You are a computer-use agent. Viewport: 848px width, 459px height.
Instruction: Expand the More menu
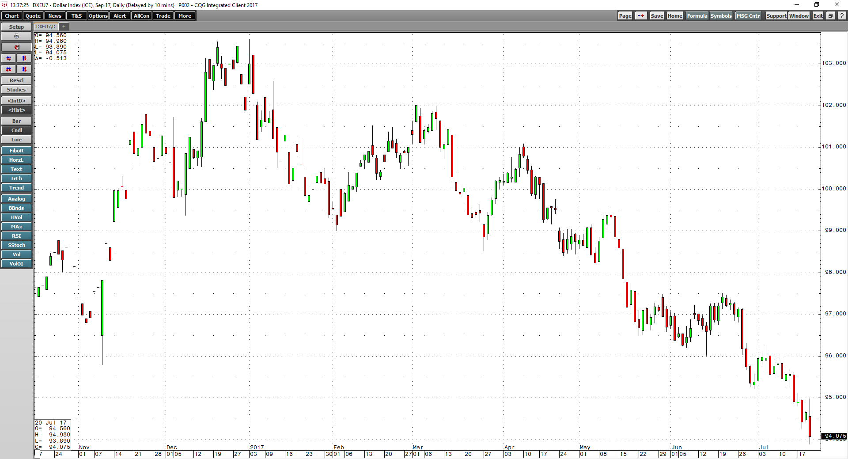[185, 16]
